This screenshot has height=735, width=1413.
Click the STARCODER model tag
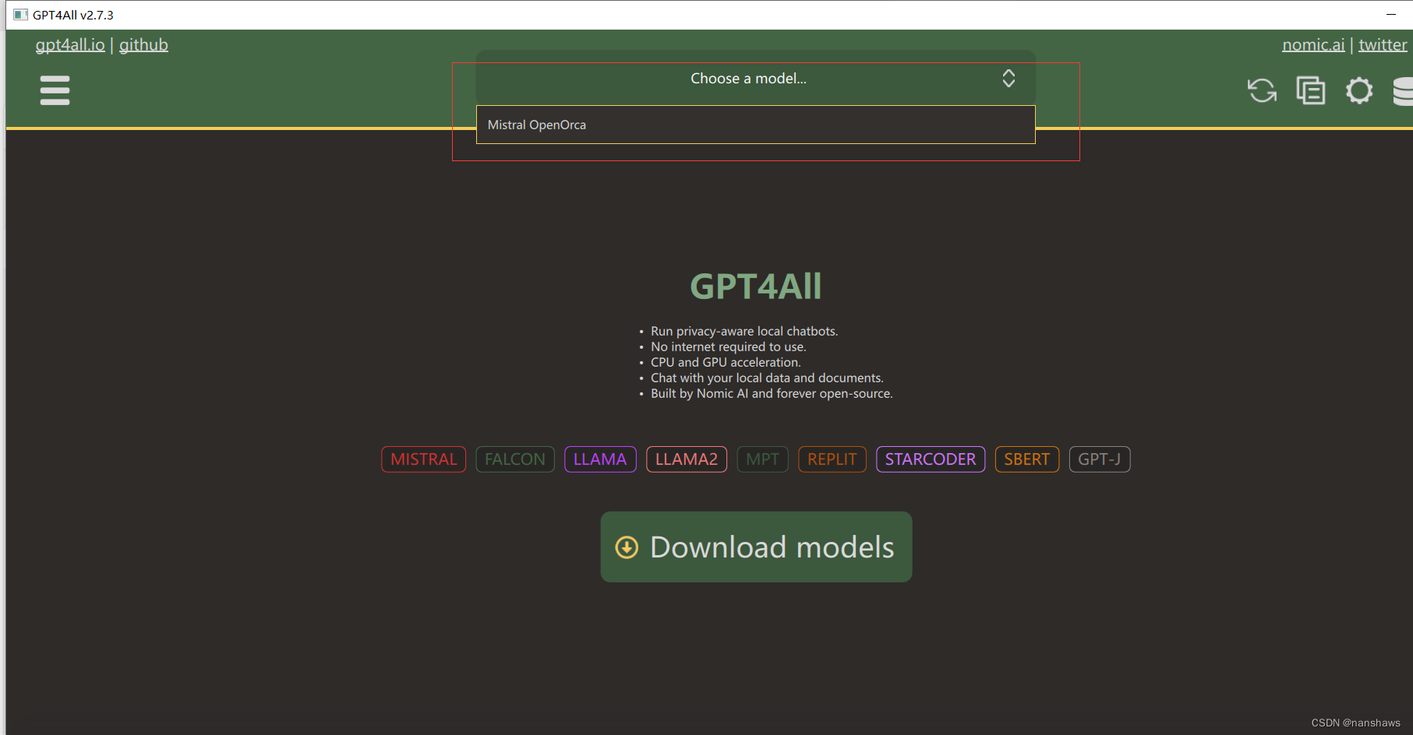[x=931, y=459]
